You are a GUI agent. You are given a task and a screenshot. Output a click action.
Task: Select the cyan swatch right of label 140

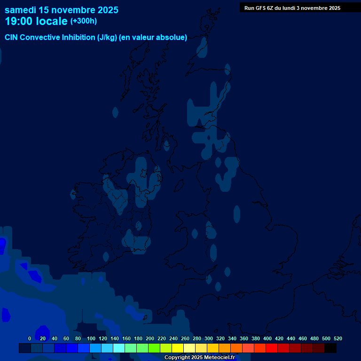[119, 348]
